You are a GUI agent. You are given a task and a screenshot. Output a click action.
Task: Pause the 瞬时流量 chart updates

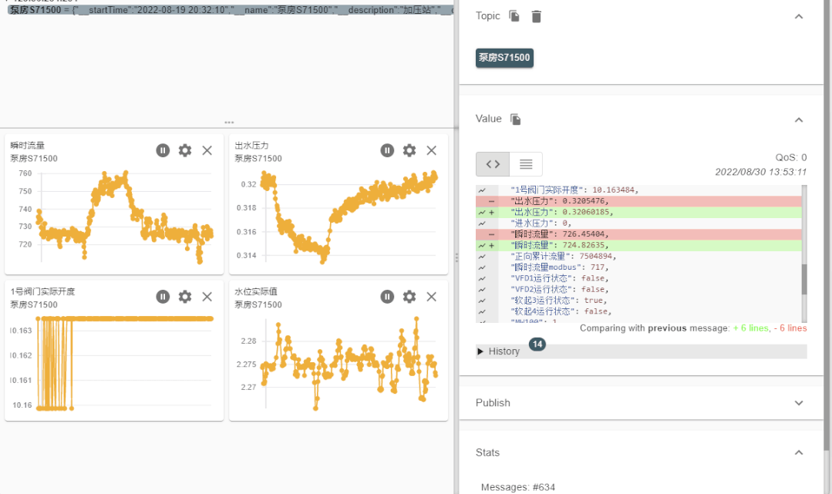(x=163, y=150)
